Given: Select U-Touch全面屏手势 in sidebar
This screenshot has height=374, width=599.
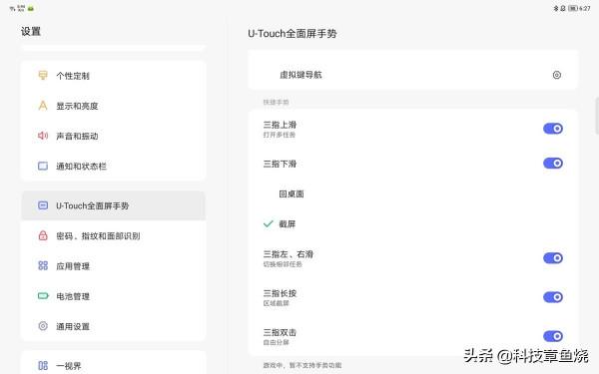Looking at the screenshot, I should click(114, 205).
